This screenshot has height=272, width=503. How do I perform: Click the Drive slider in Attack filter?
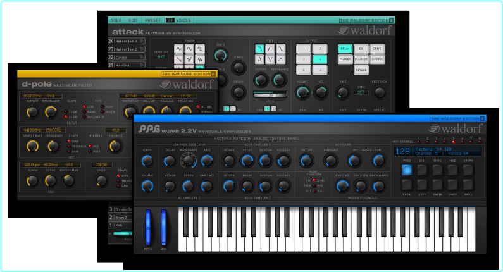click(270, 95)
